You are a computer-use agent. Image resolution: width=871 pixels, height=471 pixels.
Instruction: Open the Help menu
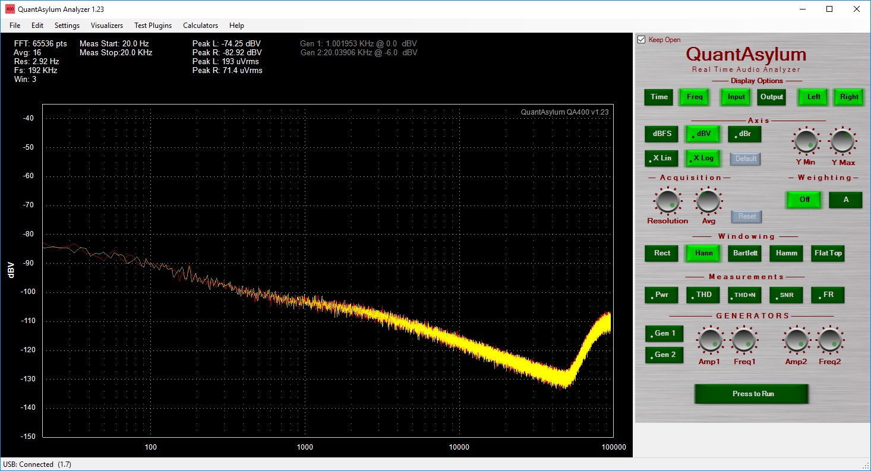click(x=236, y=26)
